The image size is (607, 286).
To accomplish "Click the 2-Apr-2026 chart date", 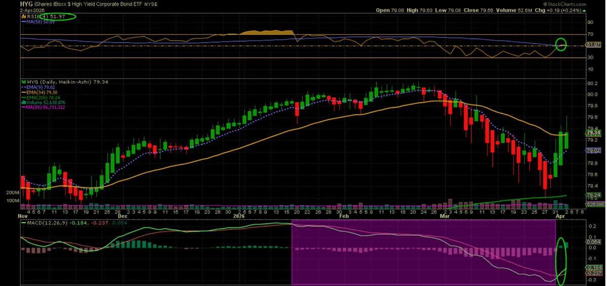I will (x=33, y=10).
